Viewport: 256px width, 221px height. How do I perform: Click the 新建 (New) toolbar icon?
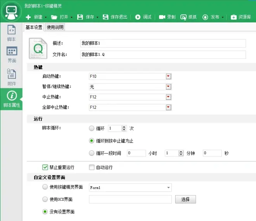click(x=28, y=17)
